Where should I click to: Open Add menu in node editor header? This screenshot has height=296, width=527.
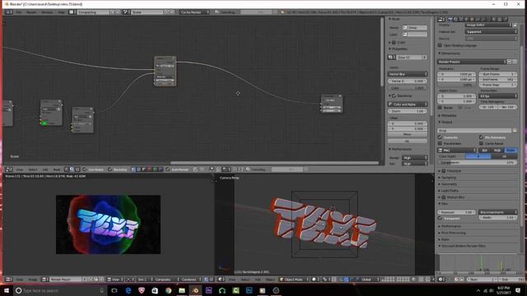click(x=45, y=169)
